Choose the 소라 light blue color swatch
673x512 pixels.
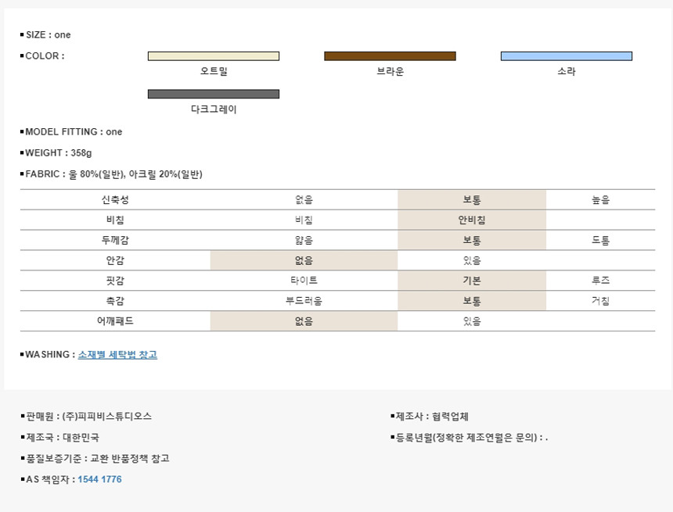tap(566, 55)
